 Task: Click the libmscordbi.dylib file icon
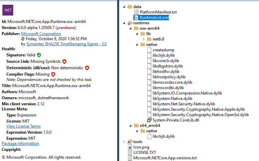(x=149, y=88)
